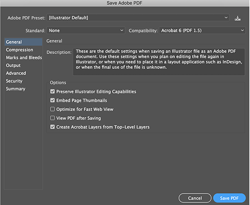250x205 pixels.
Task: Open the Adobe PDF Preset dropdown
Action: [x=138, y=17]
